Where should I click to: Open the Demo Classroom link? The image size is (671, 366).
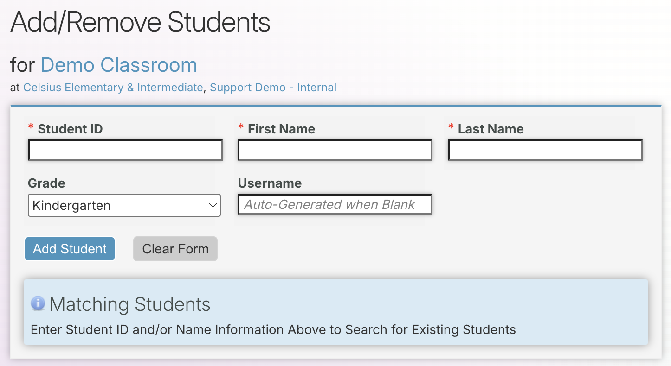point(119,65)
